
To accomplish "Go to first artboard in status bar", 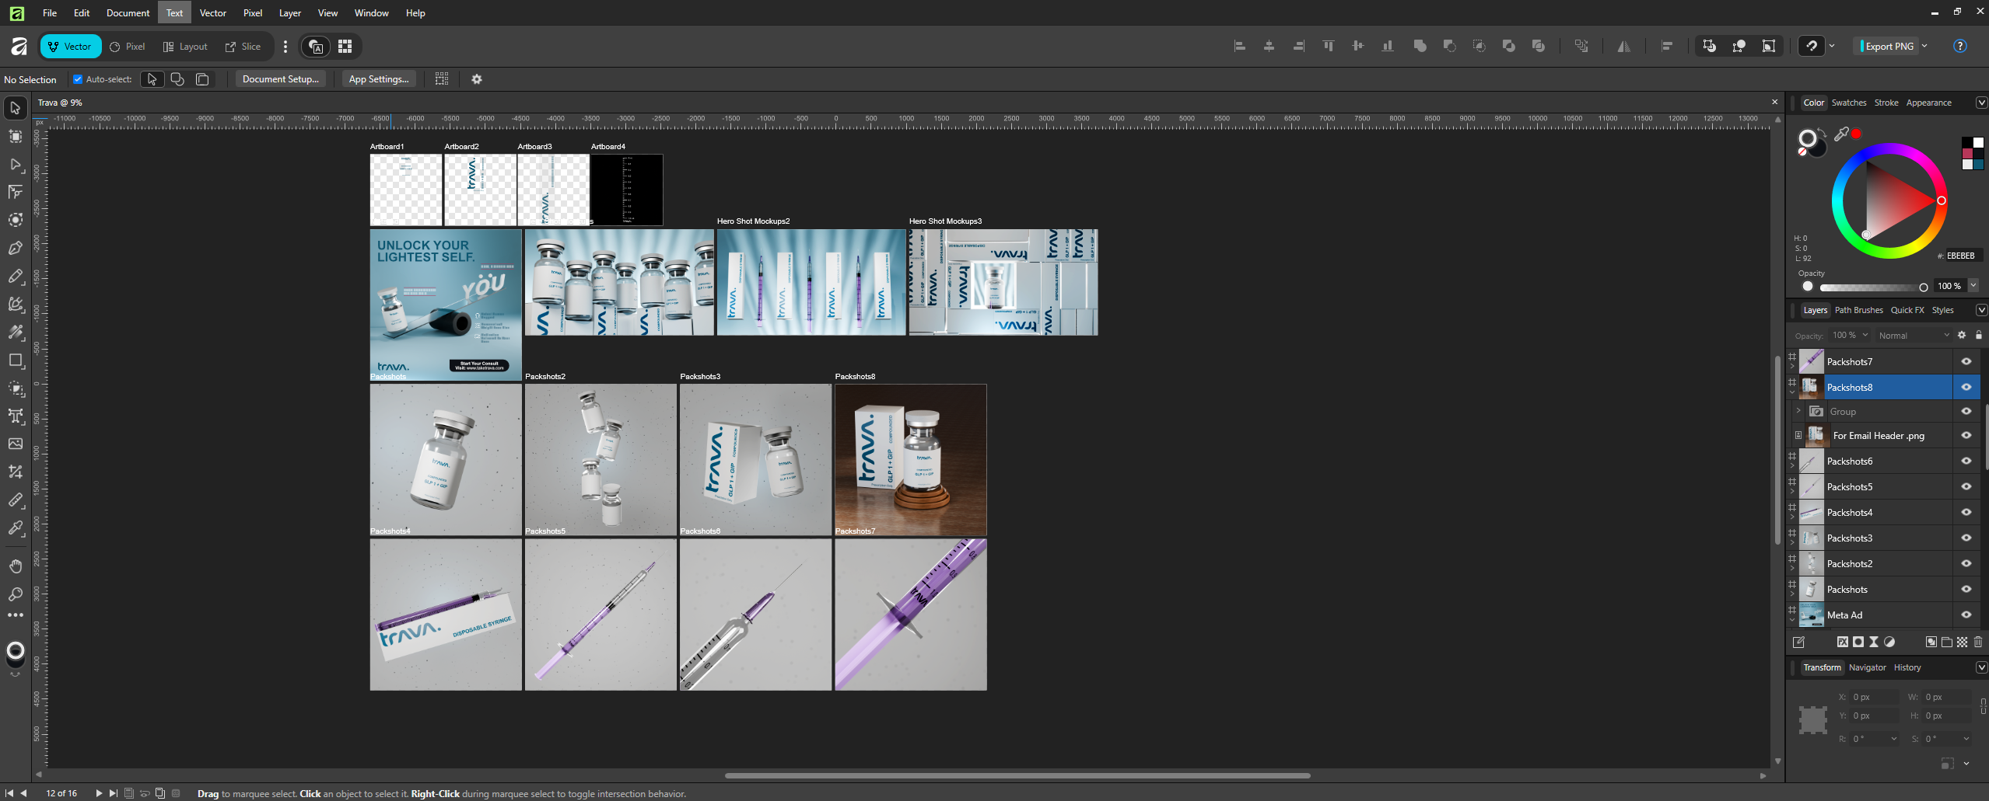I will pyautogui.click(x=10, y=793).
